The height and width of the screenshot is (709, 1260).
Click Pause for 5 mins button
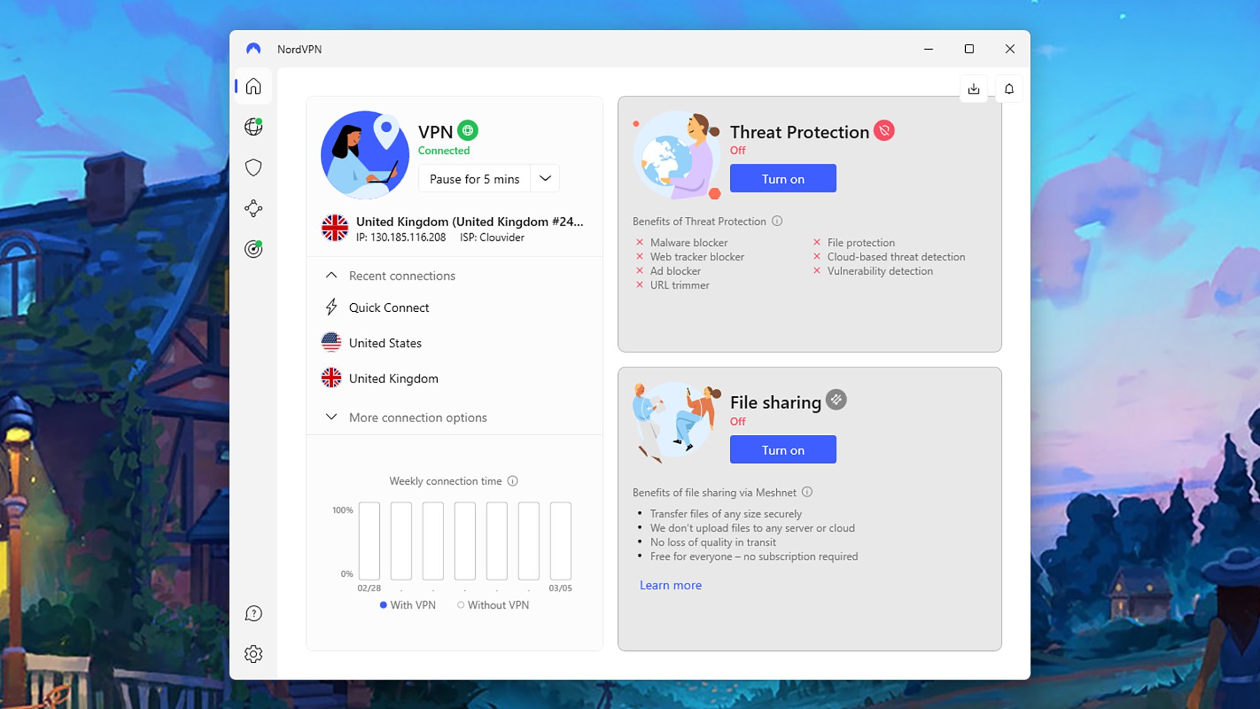[474, 179]
